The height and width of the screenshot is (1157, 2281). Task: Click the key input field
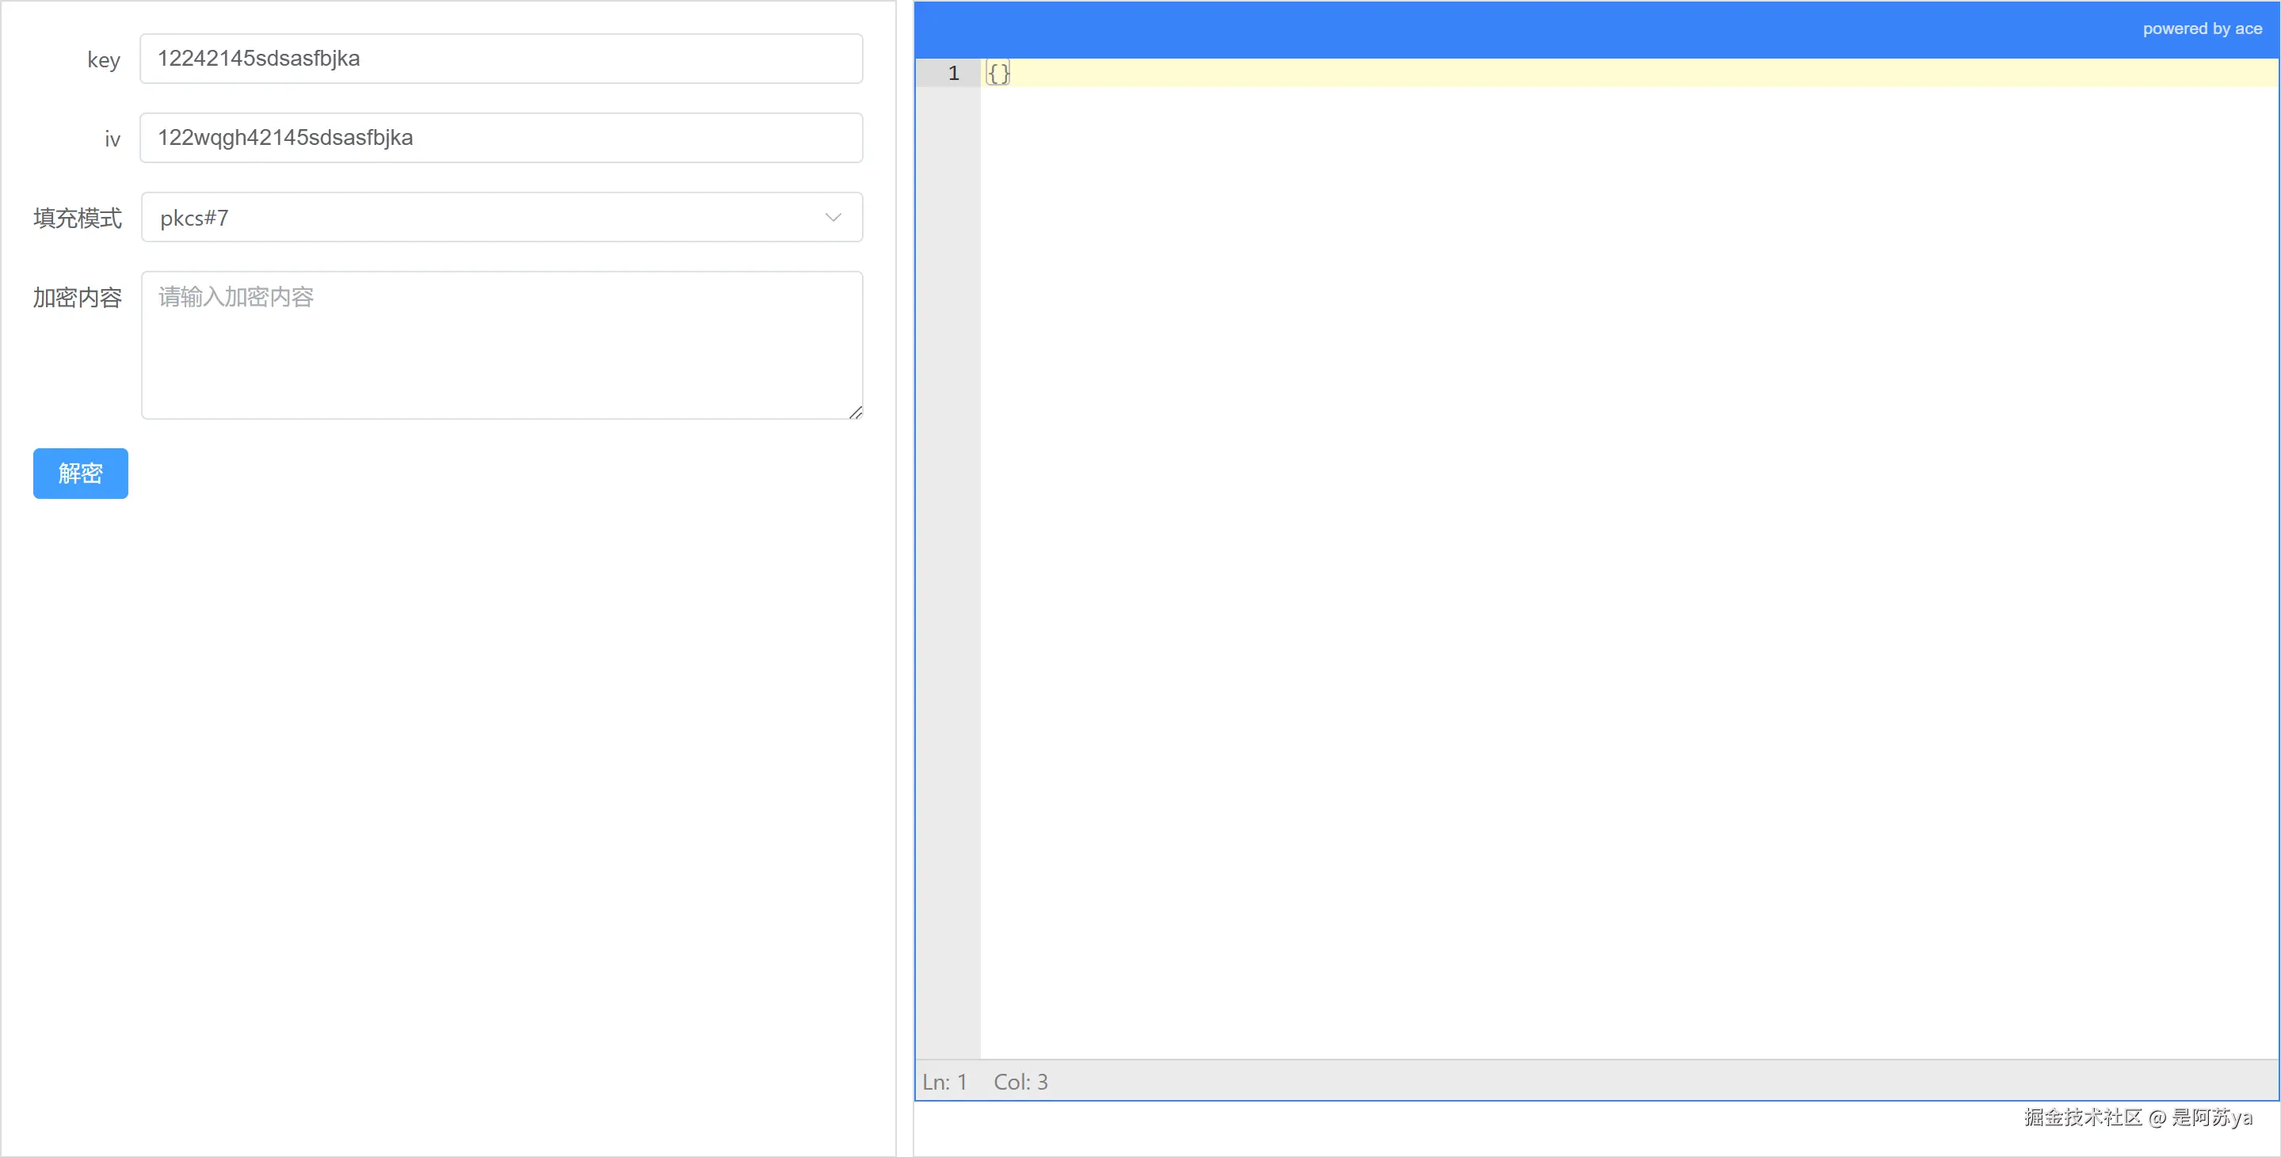click(500, 59)
